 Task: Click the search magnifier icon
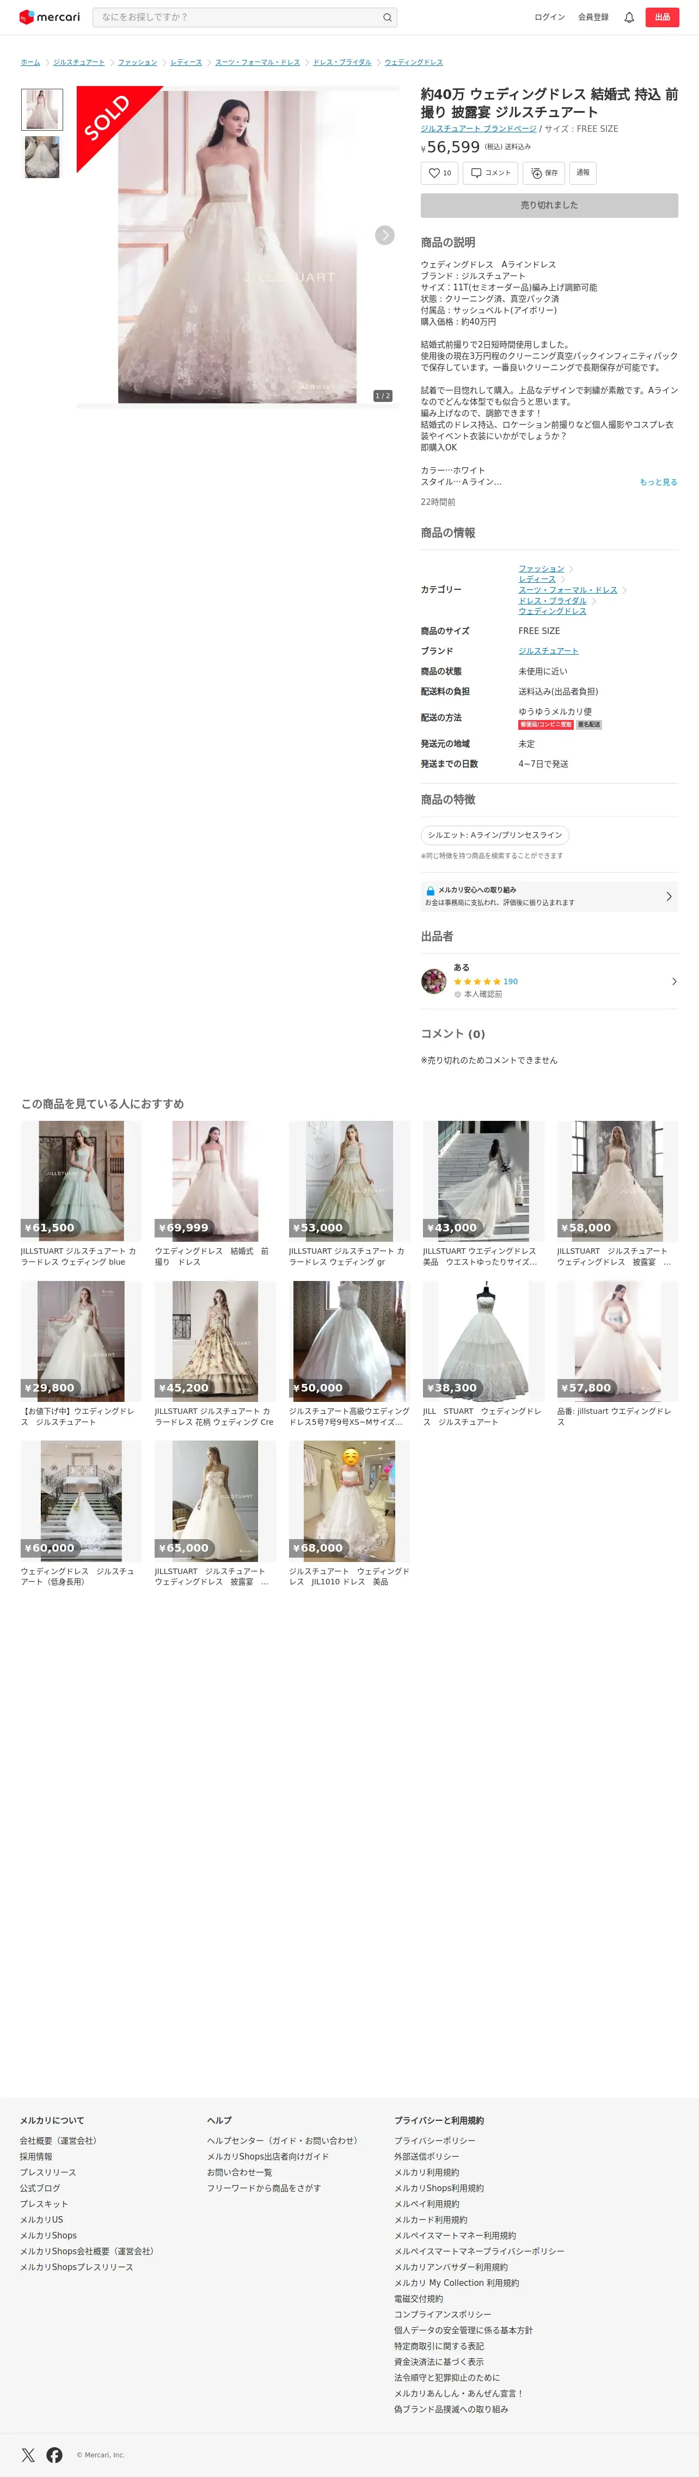(x=388, y=17)
